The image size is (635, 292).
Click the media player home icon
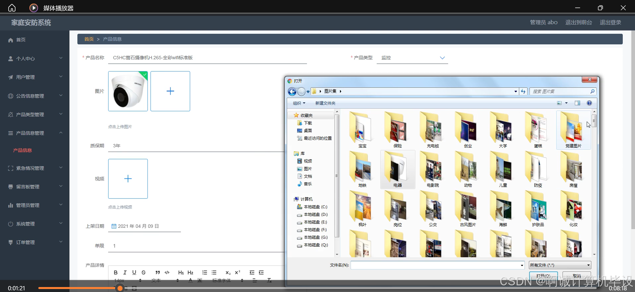click(12, 8)
